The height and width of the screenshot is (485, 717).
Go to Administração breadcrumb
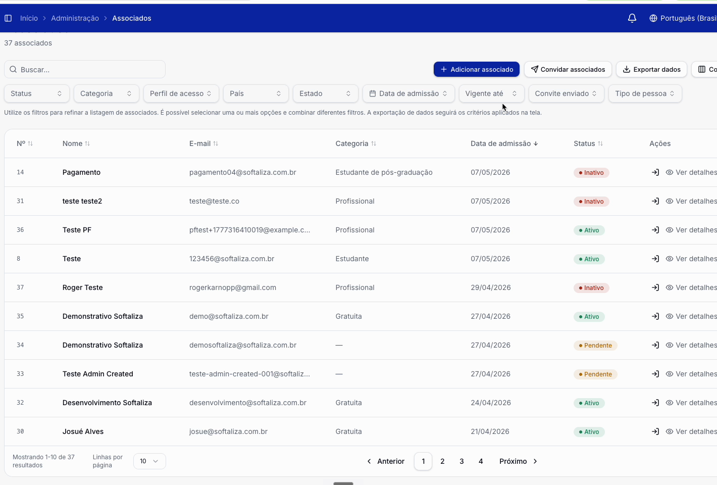click(75, 18)
